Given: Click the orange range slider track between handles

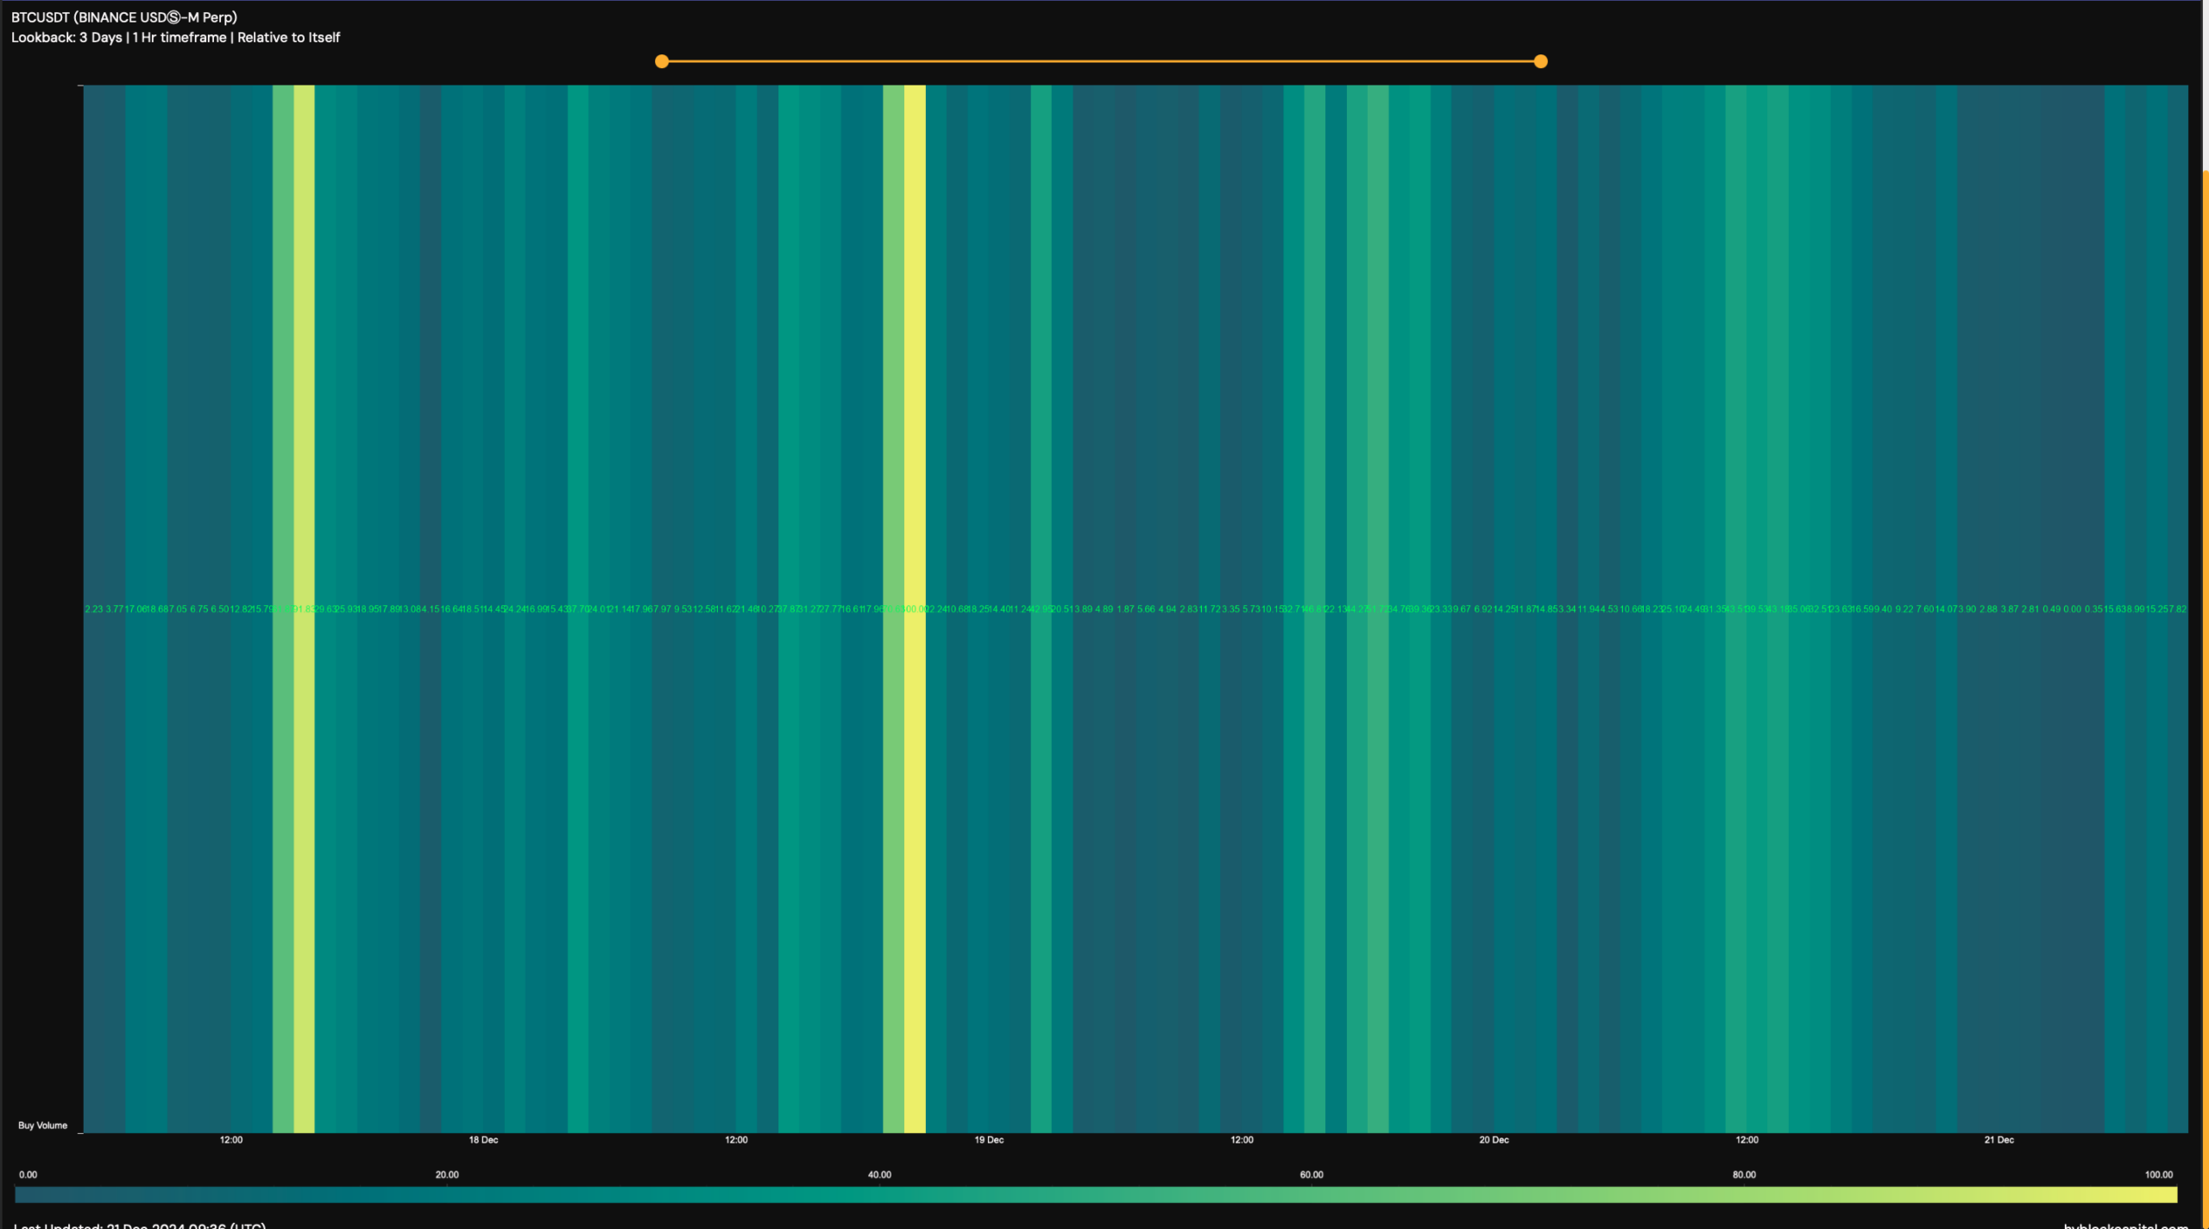Looking at the screenshot, I should pyautogui.click(x=1101, y=61).
